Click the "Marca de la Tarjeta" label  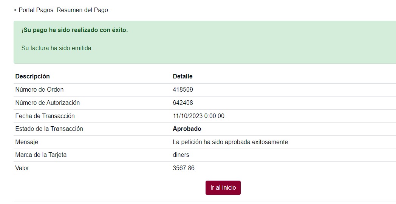tap(41, 155)
